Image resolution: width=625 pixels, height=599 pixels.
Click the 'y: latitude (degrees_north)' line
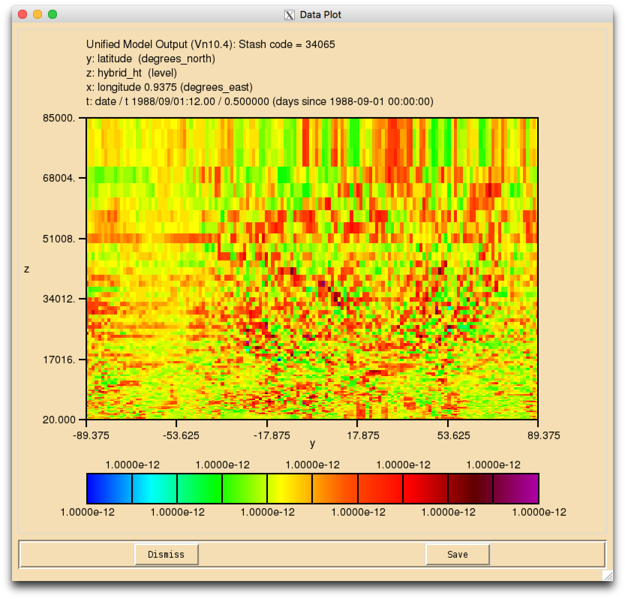[151, 59]
